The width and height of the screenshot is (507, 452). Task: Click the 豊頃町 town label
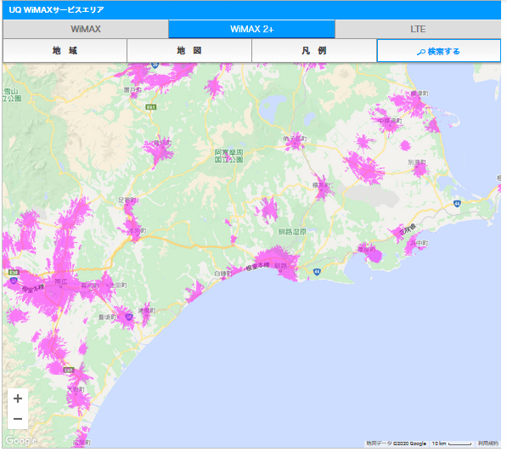[107, 317]
